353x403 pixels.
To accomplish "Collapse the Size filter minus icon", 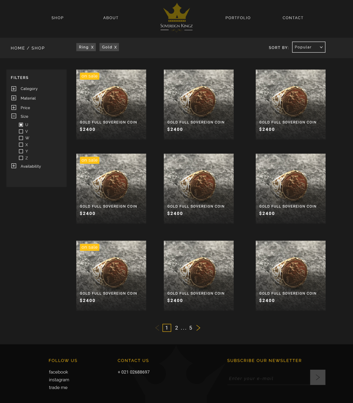I will (14, 116).
